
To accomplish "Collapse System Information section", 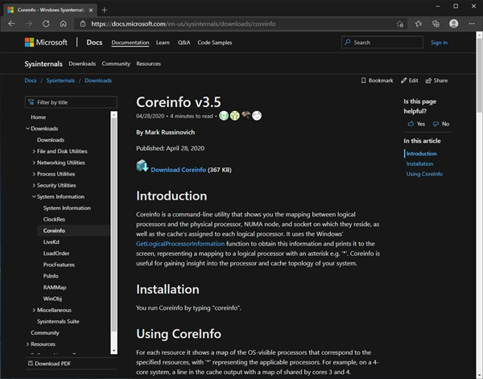I will 34,196.
